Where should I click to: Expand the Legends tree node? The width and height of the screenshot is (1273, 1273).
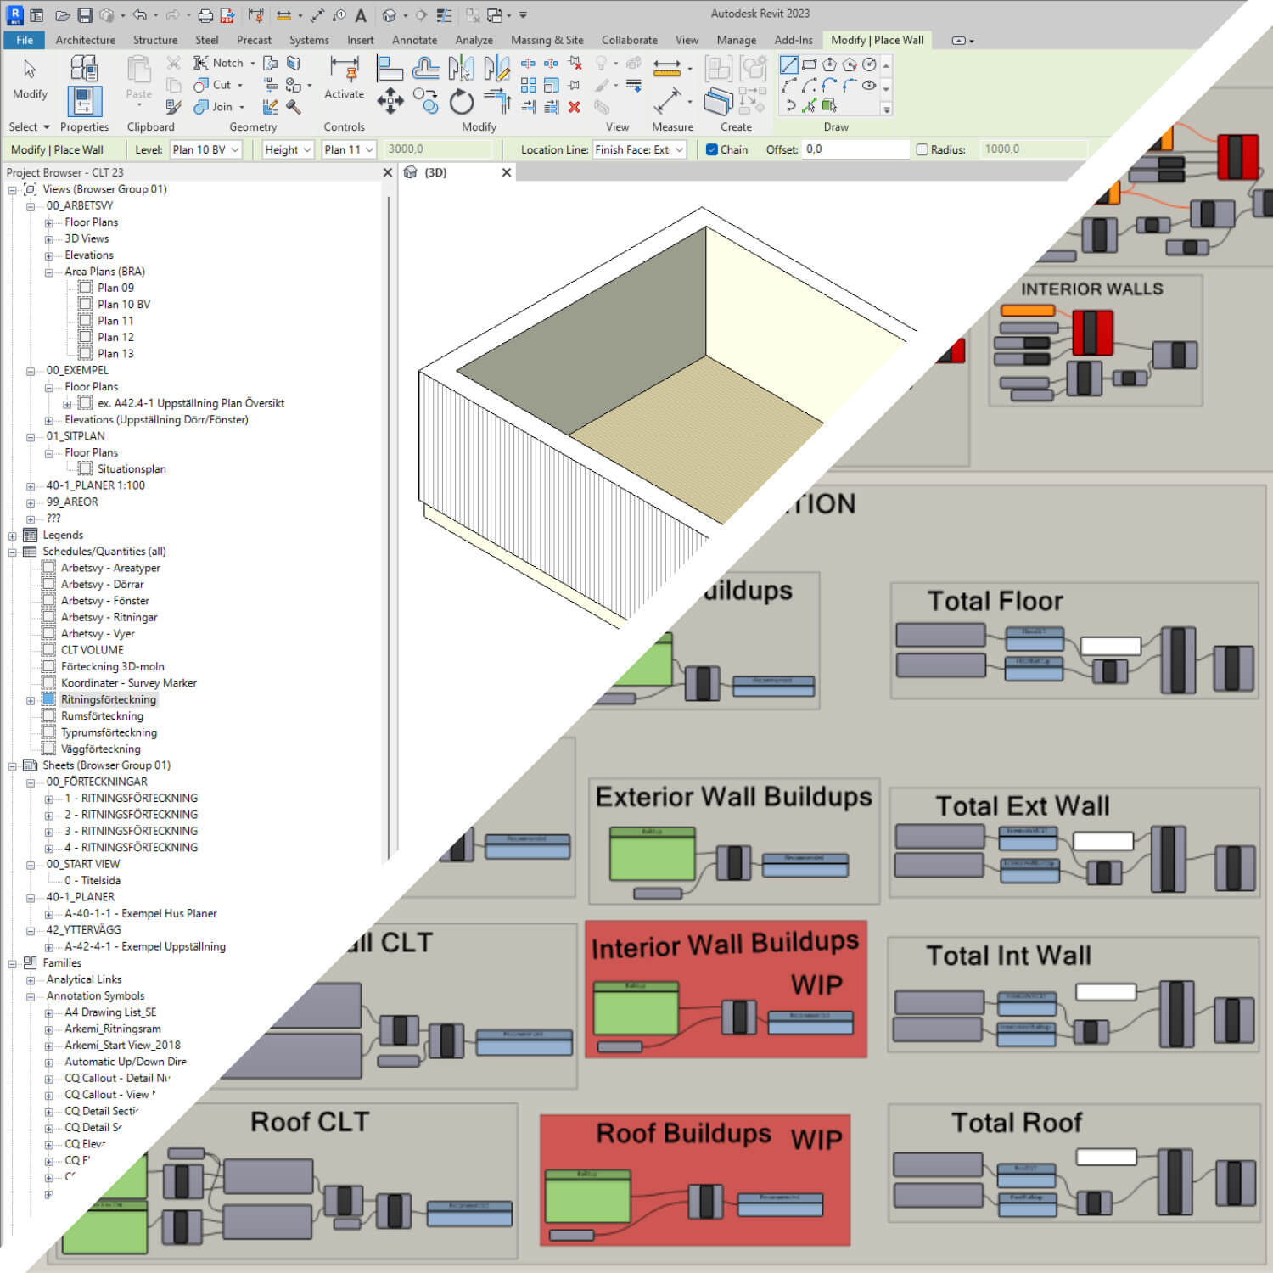[13, 536]
